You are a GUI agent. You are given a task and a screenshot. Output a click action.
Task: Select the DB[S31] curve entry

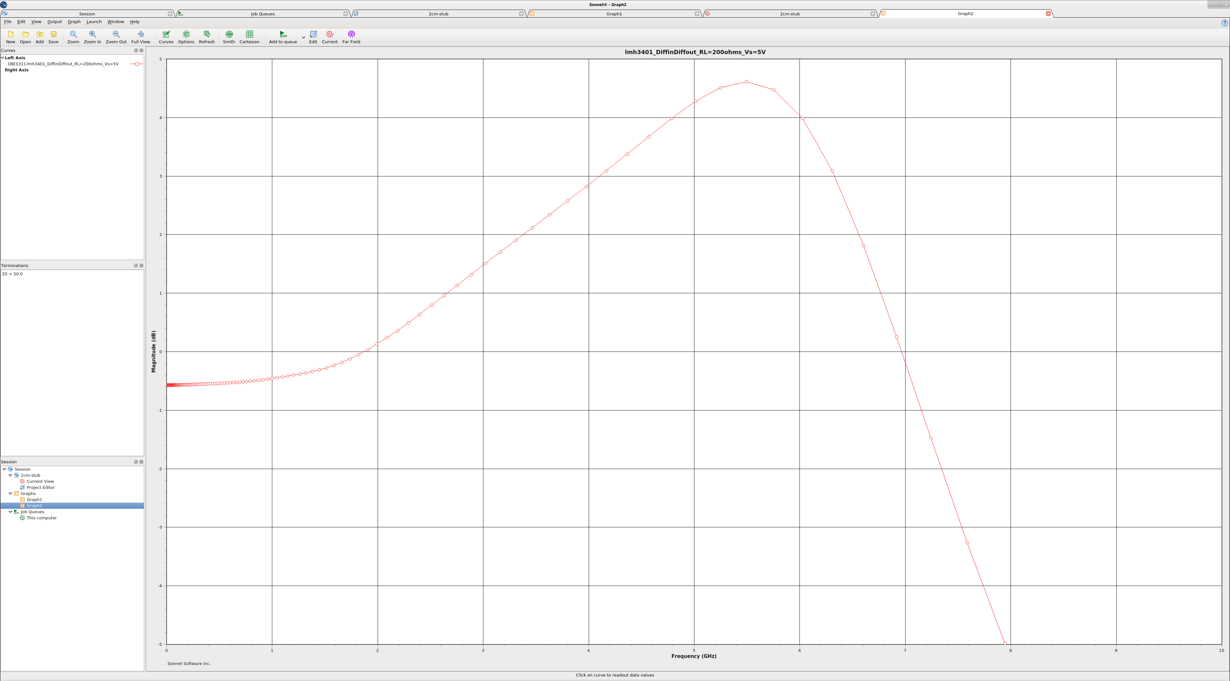pyautogui.click(x=63, y=64)
